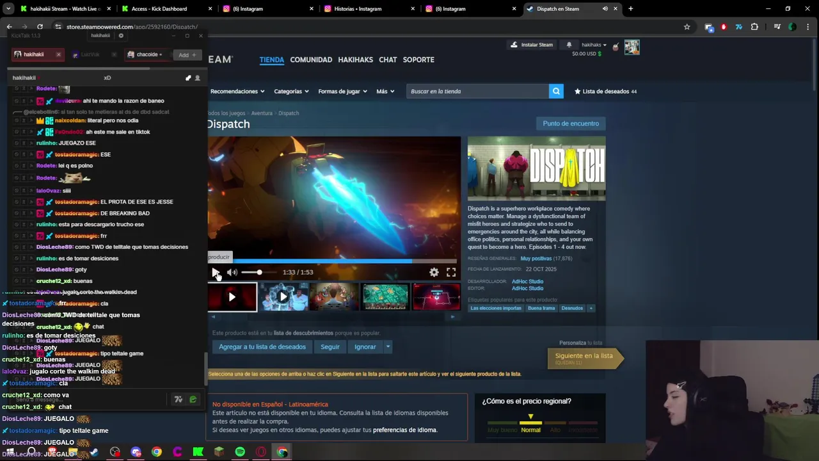Image resolution: width=819 pixels, height=461 pixels.
Task: Expand the Más dropdown
Action: coord(385,91)
